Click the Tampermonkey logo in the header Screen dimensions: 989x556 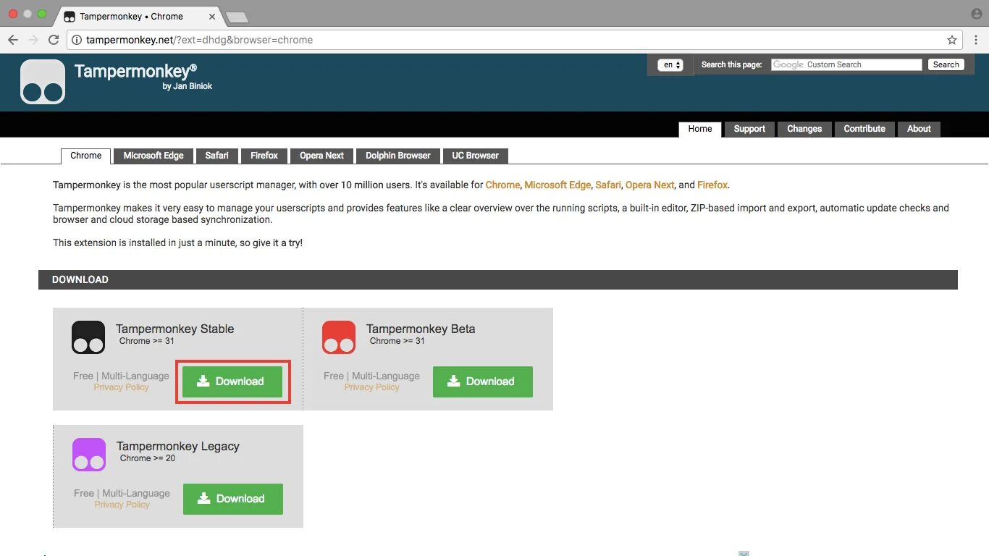click(x=42, y=81)
